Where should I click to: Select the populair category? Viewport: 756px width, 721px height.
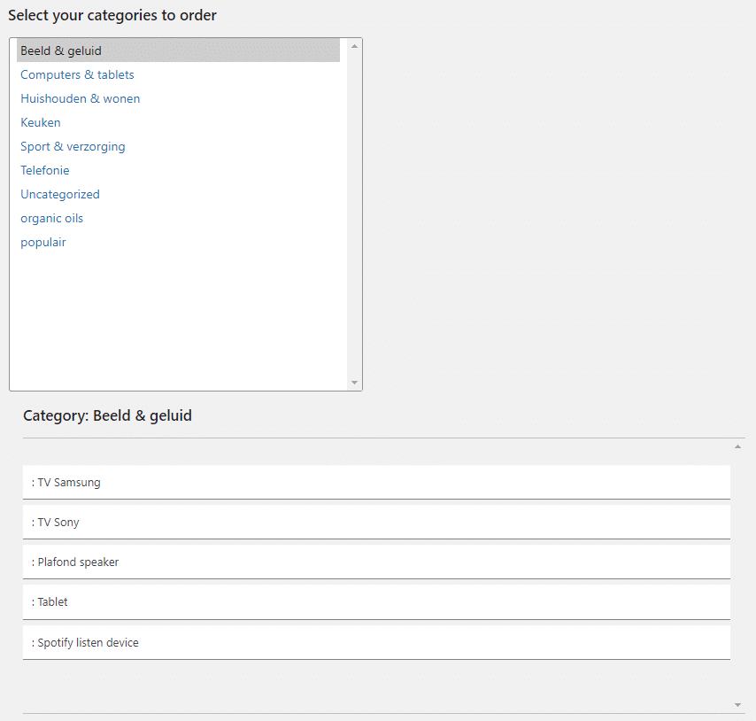pos(42,242)
